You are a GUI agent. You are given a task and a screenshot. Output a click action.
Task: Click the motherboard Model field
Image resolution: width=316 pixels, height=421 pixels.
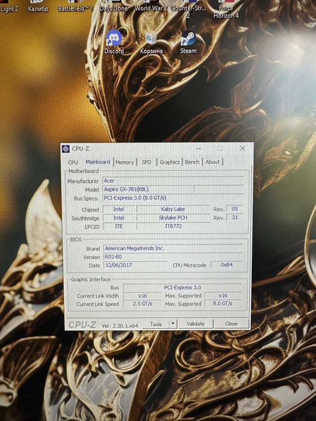pos(147,189)
